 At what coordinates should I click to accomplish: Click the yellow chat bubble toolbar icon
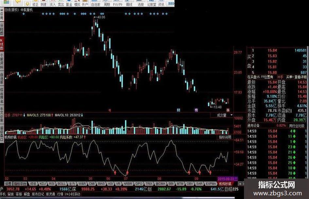[18, 2]
